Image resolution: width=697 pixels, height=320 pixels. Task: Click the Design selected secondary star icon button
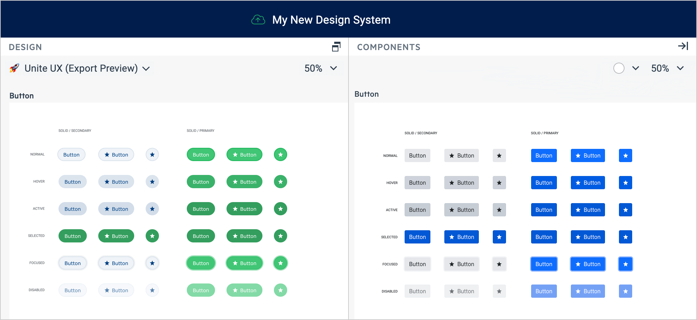[x=152, y=236]
